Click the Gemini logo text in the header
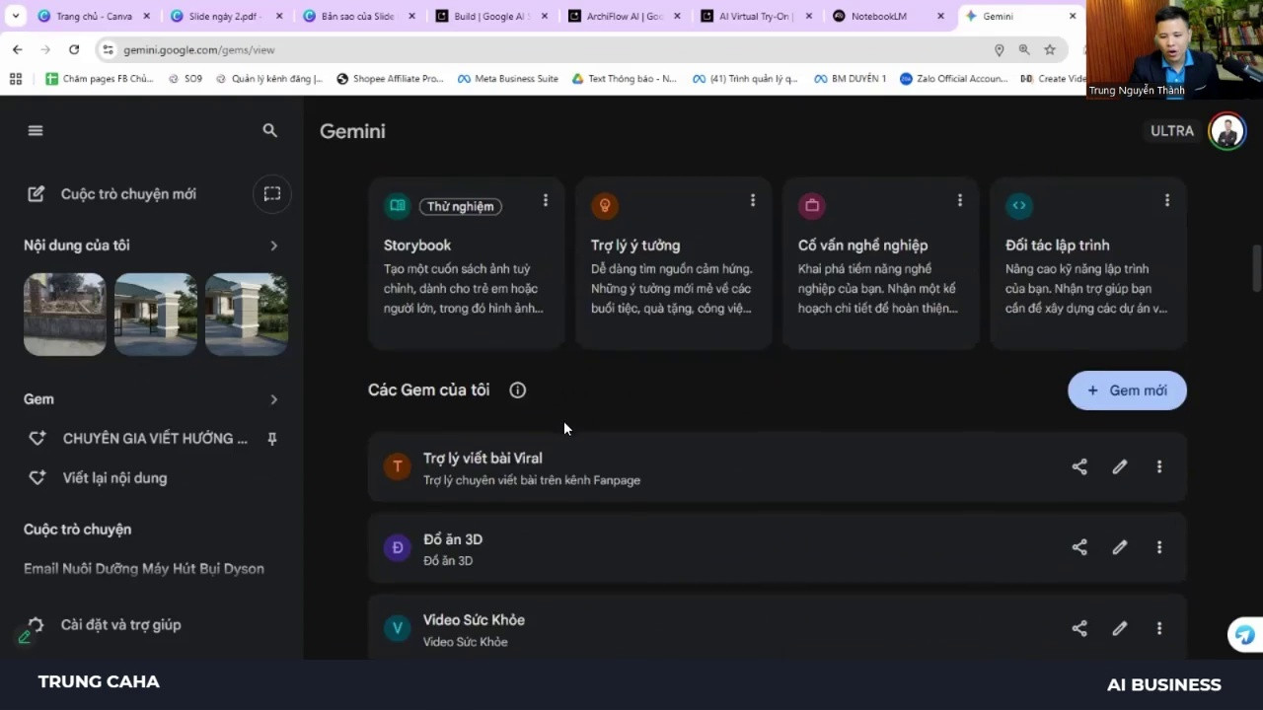 point(352,131)
